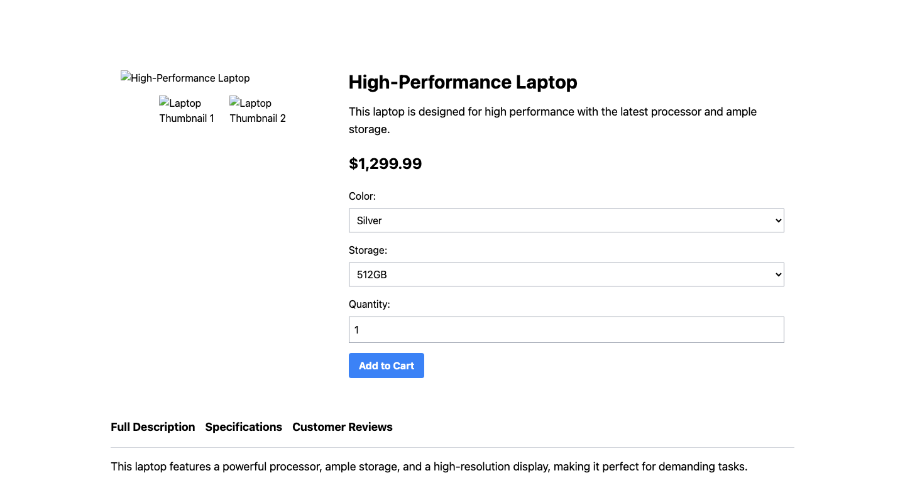The width and height of the screenshot is (905, 478).
Task: Expand the Color selector showing Silver
Action: [566, 220]
